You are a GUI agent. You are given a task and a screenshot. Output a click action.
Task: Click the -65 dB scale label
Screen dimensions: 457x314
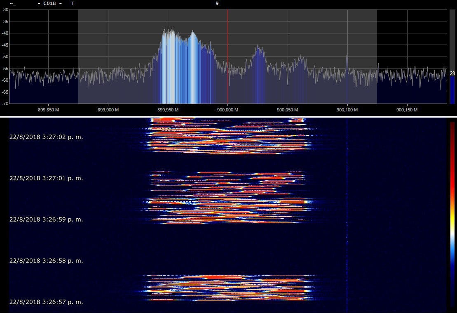(x=5, y=92)
